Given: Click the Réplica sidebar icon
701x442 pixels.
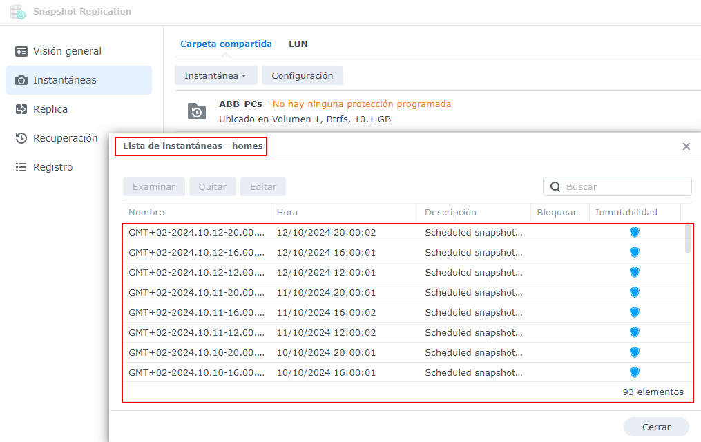Looking at the screenshot, I should click(x=21, y=109).
